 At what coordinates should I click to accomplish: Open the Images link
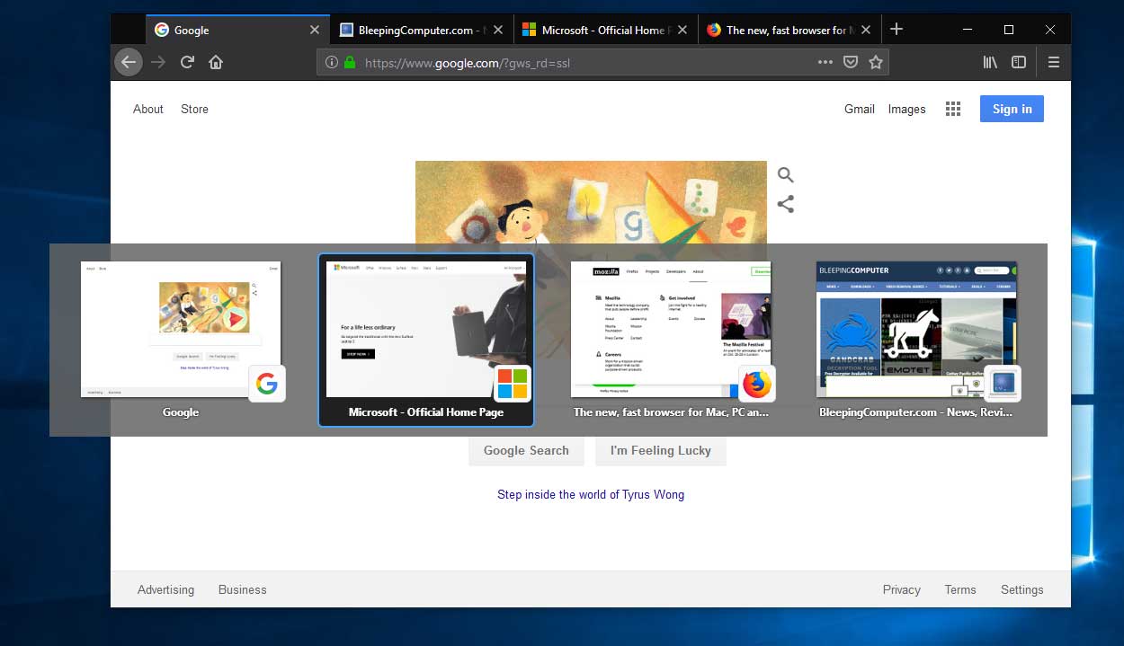pyautogui.click(x=906, y=109)
